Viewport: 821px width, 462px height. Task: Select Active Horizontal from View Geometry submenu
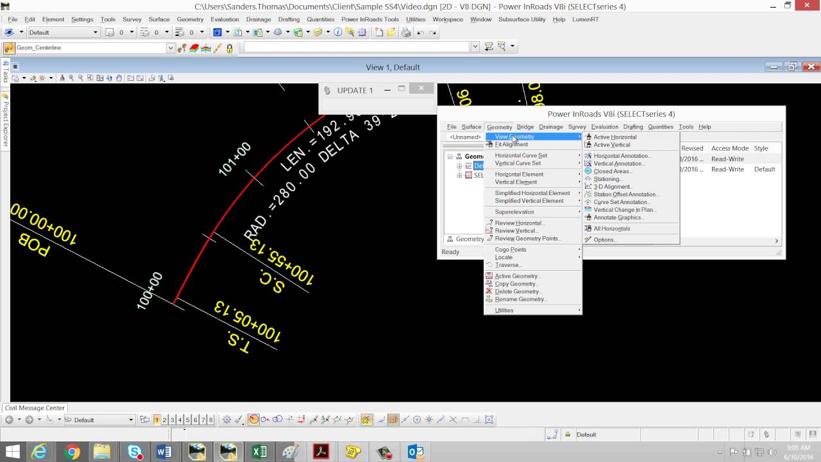click(615, 137)
